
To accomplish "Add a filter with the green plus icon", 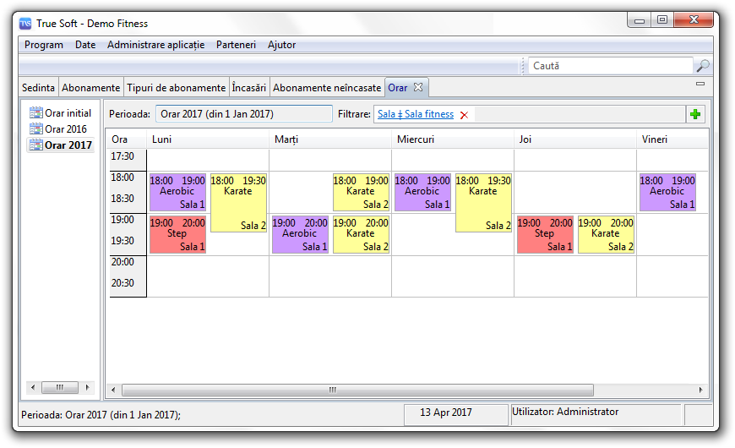I will tap(695, 114).
